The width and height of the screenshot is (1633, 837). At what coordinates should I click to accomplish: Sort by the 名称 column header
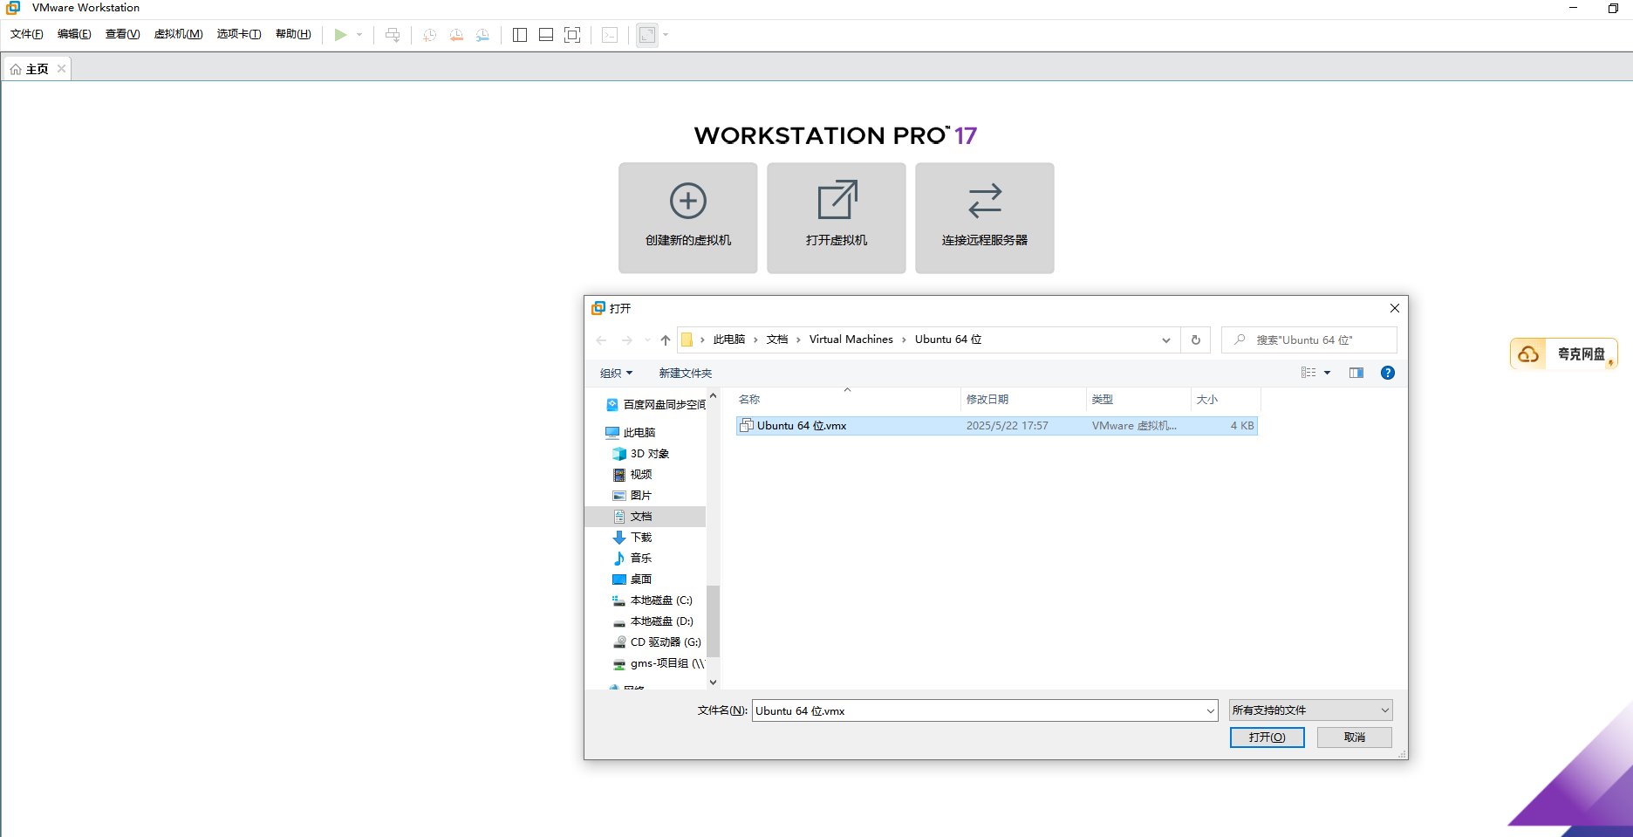(x=846, y=400)
